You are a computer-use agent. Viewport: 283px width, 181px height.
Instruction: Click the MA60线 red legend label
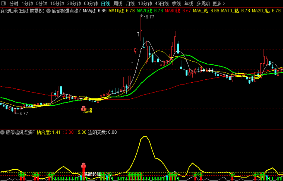coord(173,11)
